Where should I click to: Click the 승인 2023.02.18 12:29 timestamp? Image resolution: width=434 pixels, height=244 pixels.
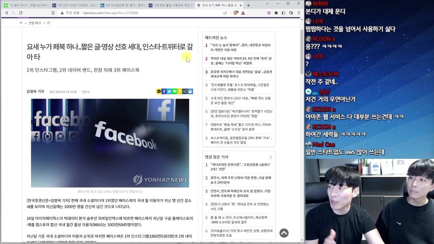[x=63, y=92]
